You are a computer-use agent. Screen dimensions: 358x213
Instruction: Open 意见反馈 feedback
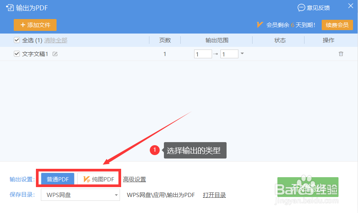[x=314, y=8]
